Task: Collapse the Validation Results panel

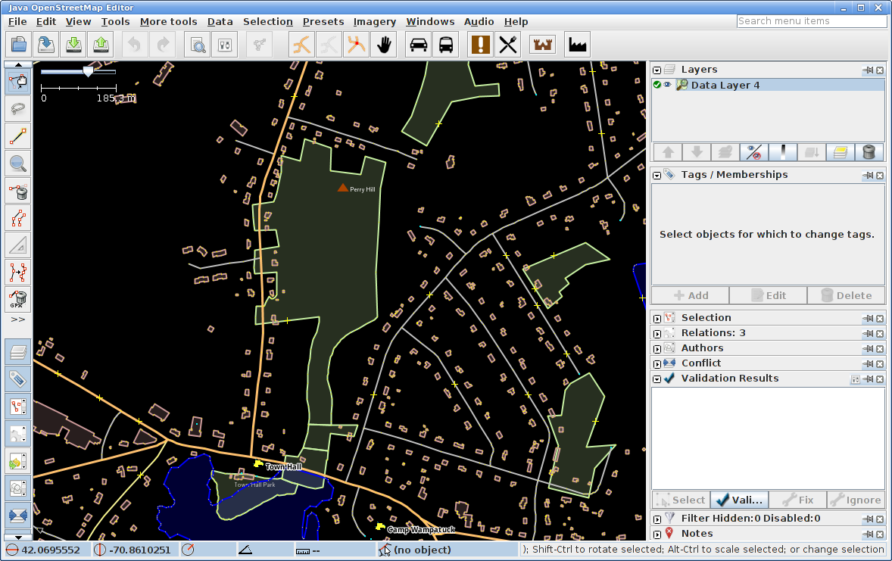Action: [657, 379]
